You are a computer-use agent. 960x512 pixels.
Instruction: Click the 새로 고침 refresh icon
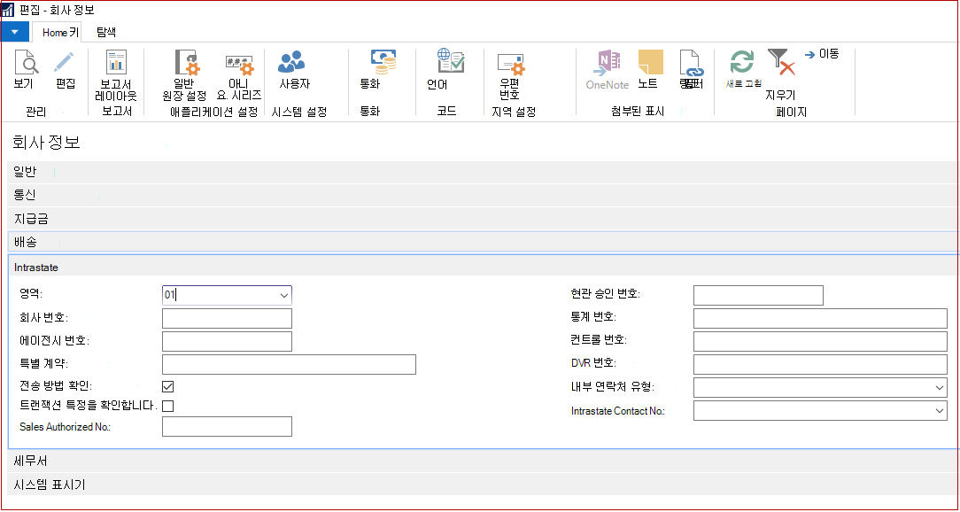tap(742, 62)
